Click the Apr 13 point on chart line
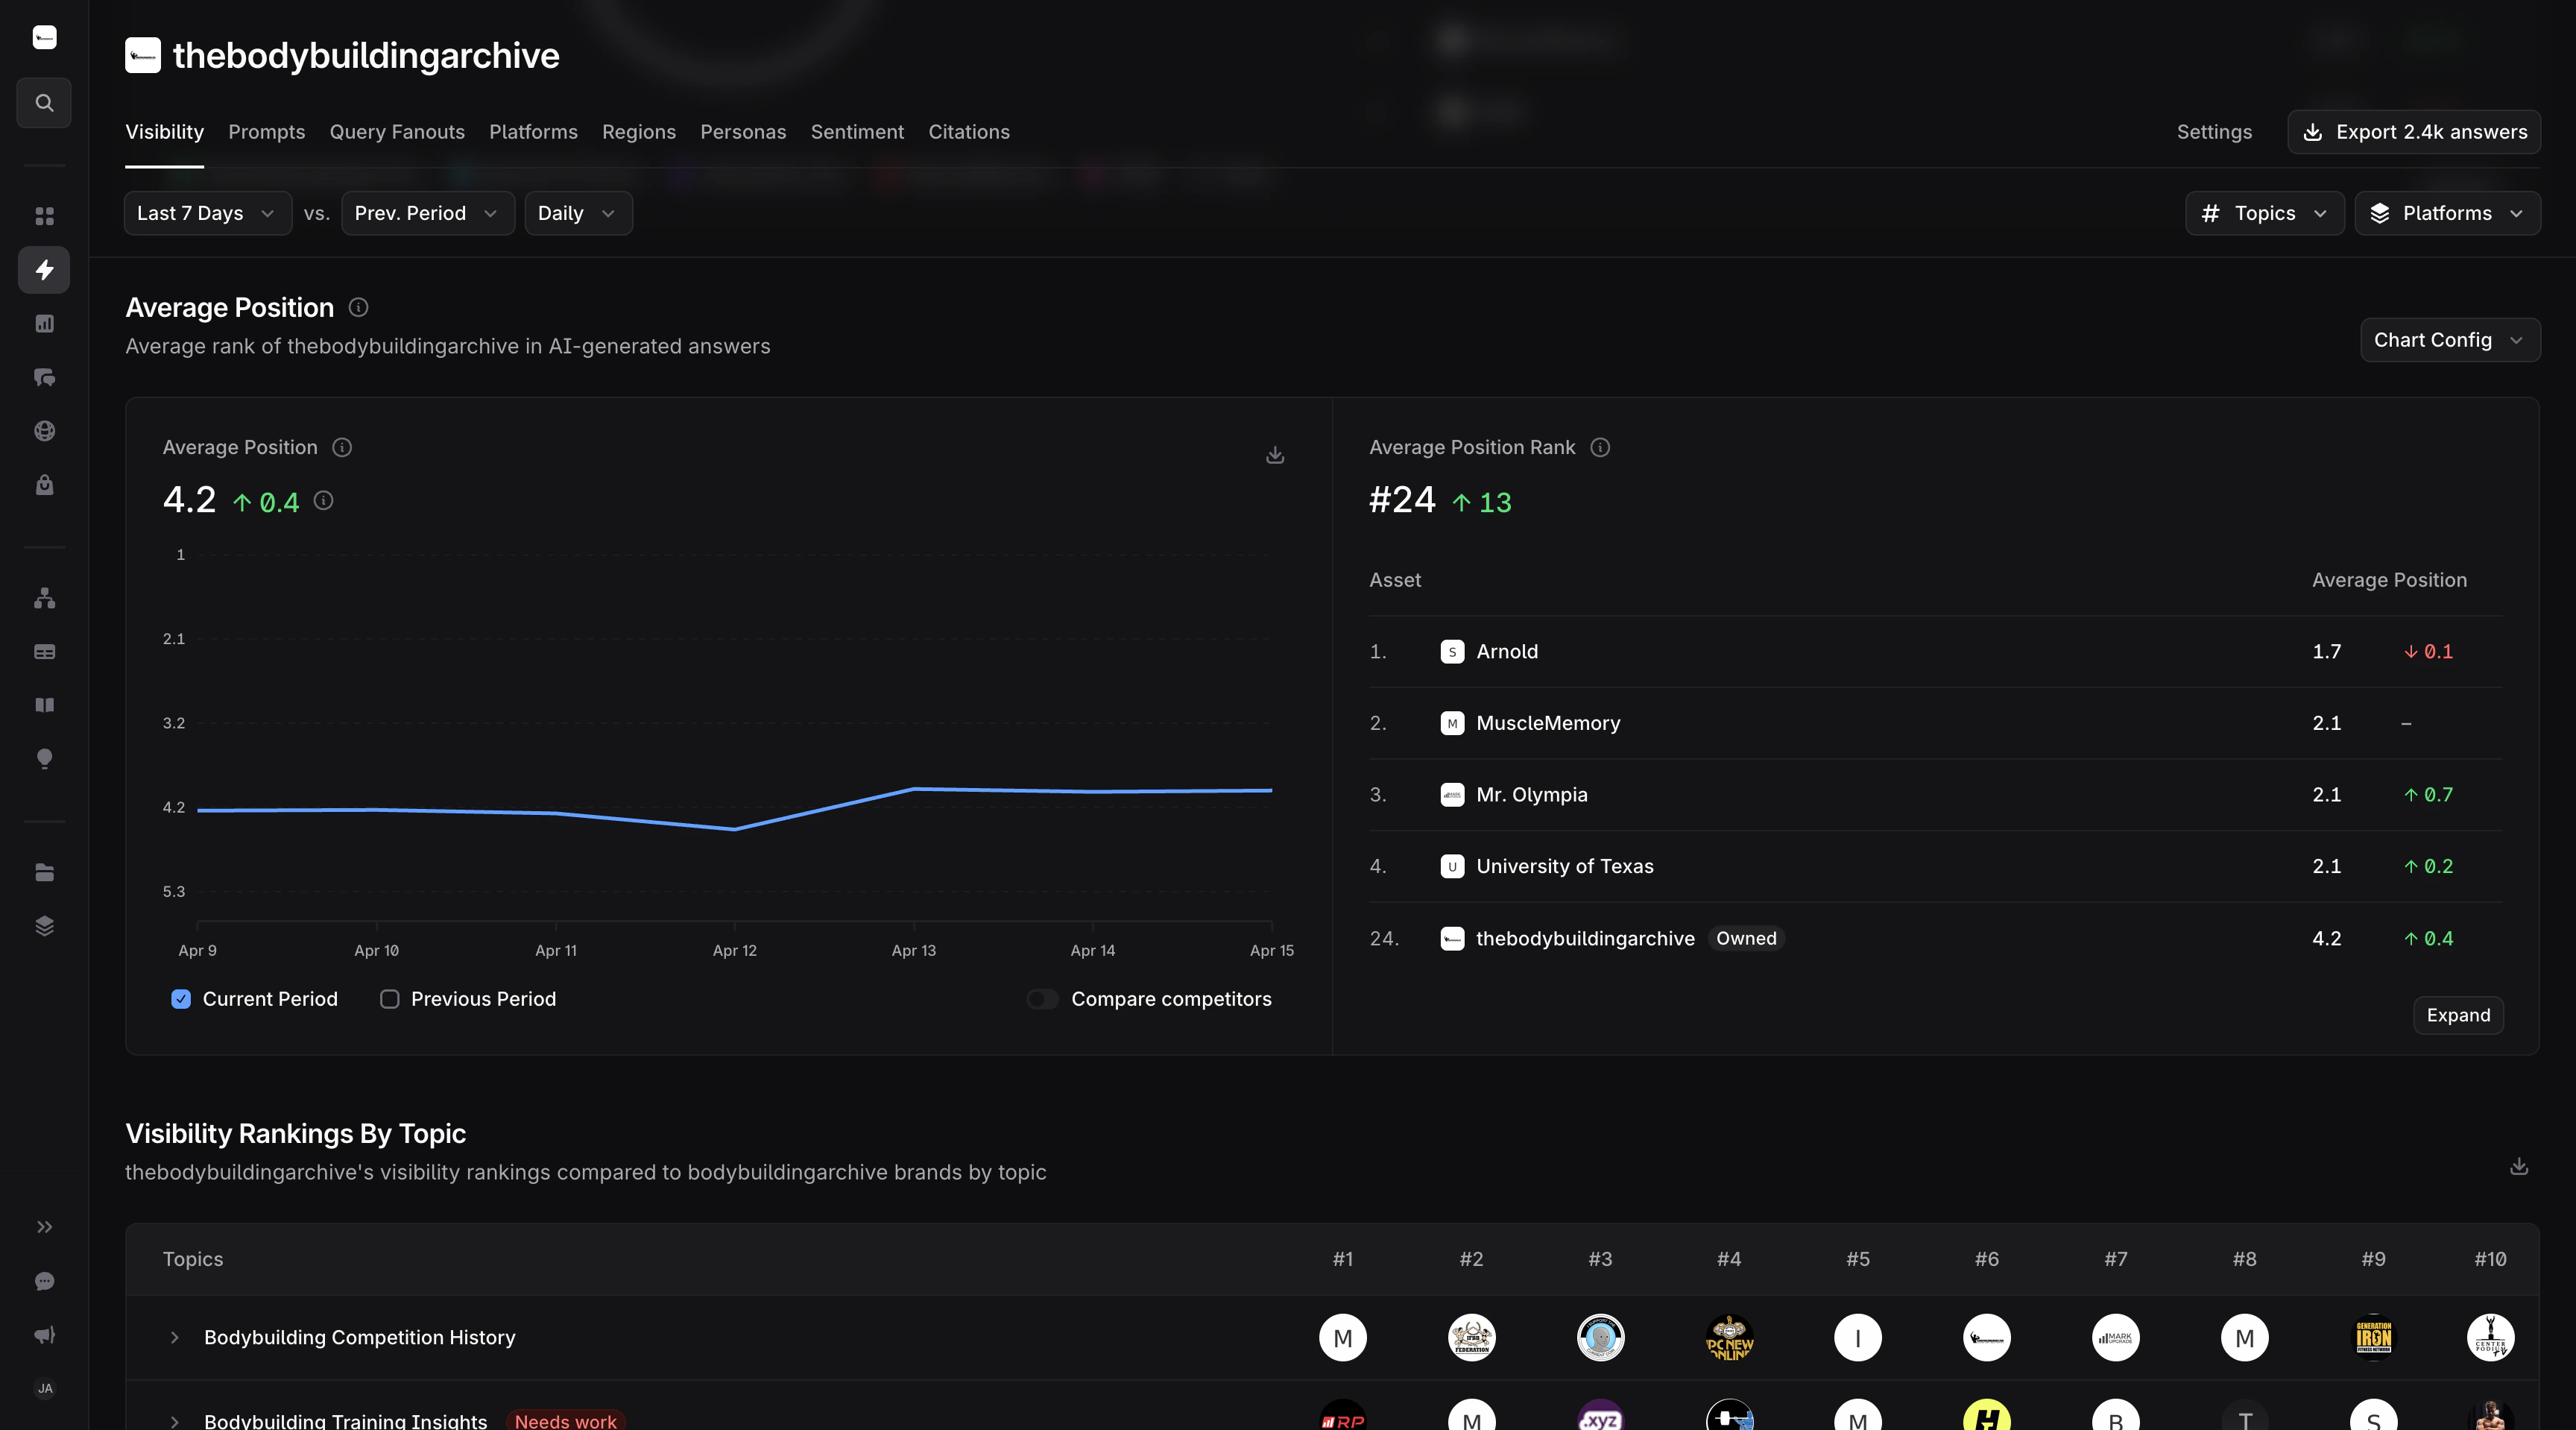 point(914,789)
